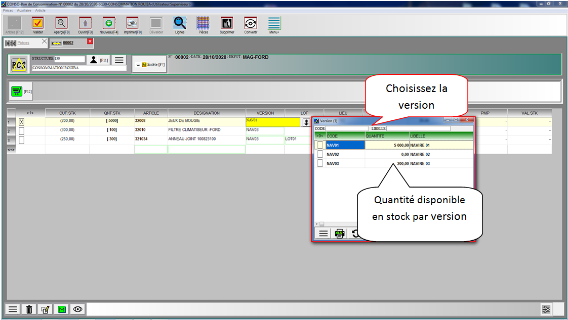568x320 pixels.
Task: Uncheck the checkbox on row 1 JEUX DE BOUGIE
Action: [x=21, y=122]
